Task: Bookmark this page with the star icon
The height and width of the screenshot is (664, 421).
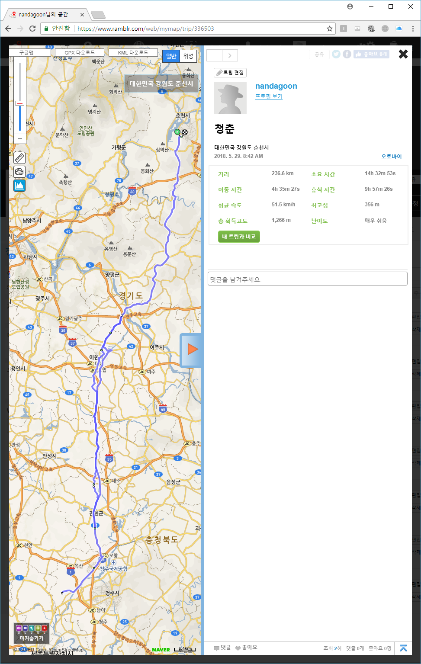Action: (330, 29)
